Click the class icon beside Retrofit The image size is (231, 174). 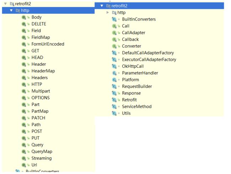click(114, 100)
